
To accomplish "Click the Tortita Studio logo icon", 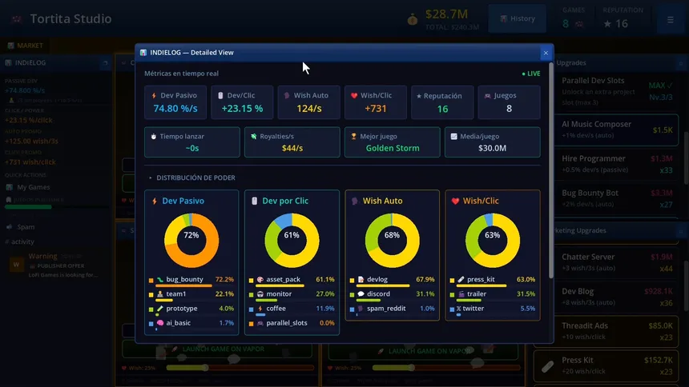I will (17, 19).
